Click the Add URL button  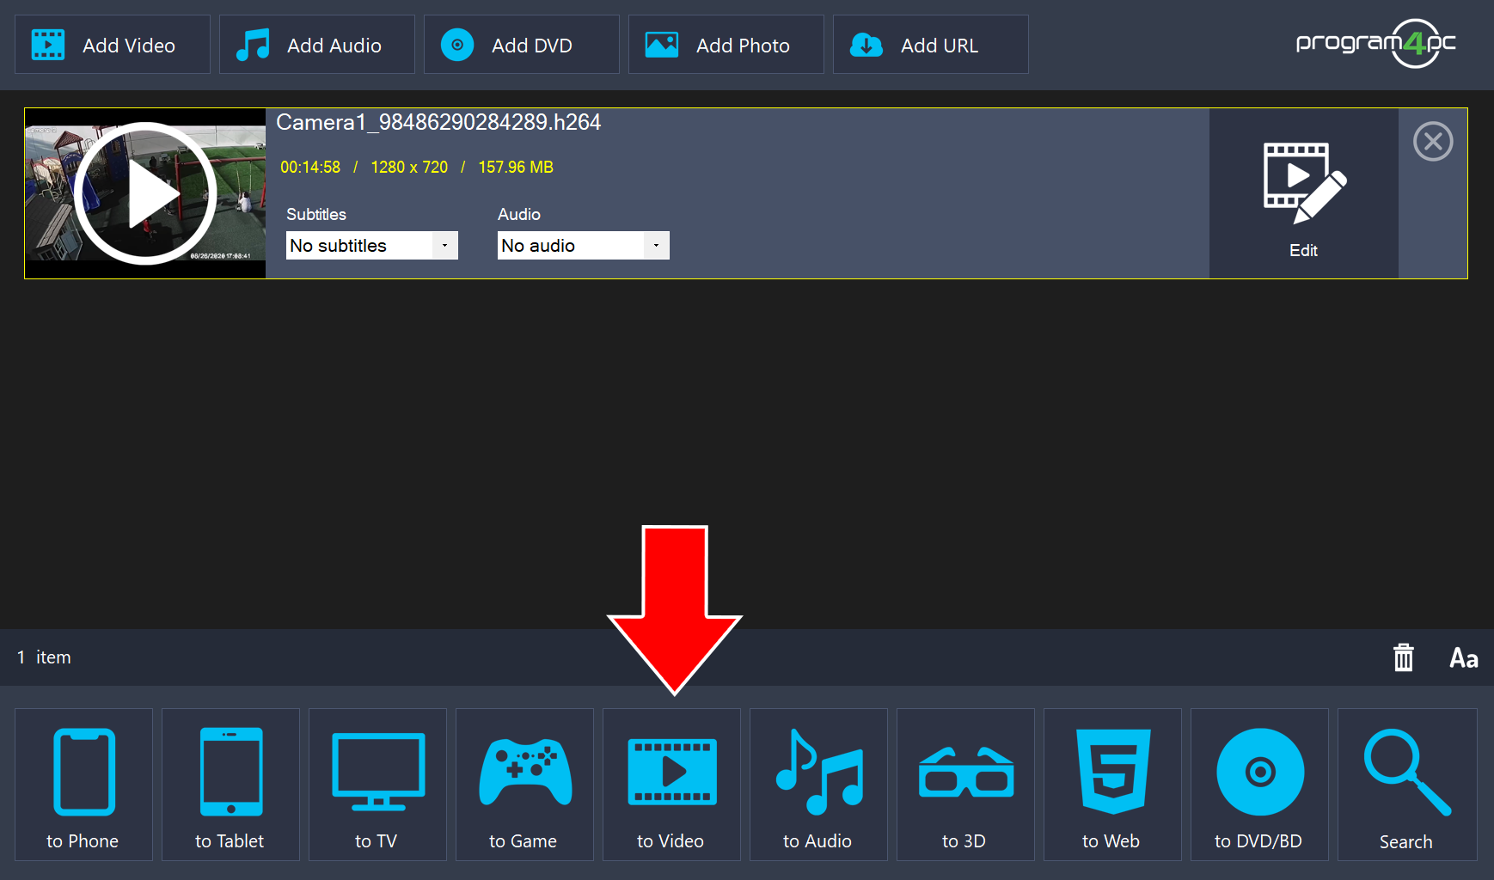tap(931, 45)
